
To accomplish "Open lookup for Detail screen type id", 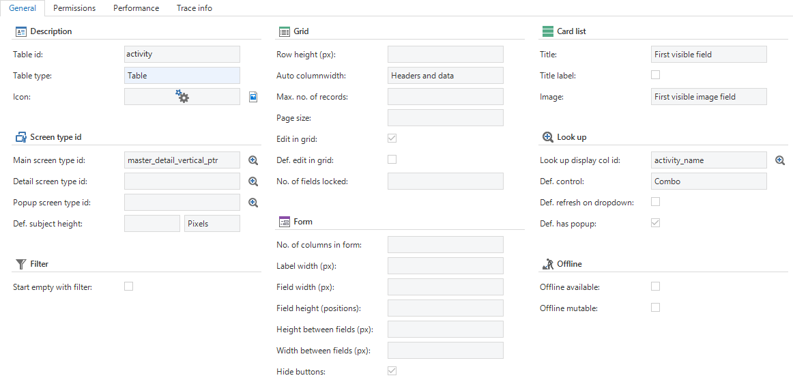I will pyautogui.click(x=253, y=181).
